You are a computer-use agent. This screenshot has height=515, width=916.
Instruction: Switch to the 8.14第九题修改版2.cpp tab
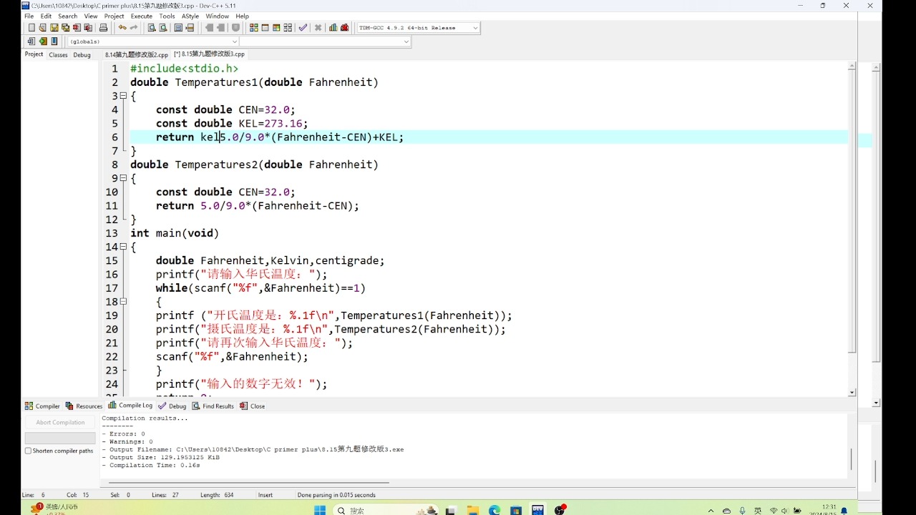pos(137,54)
